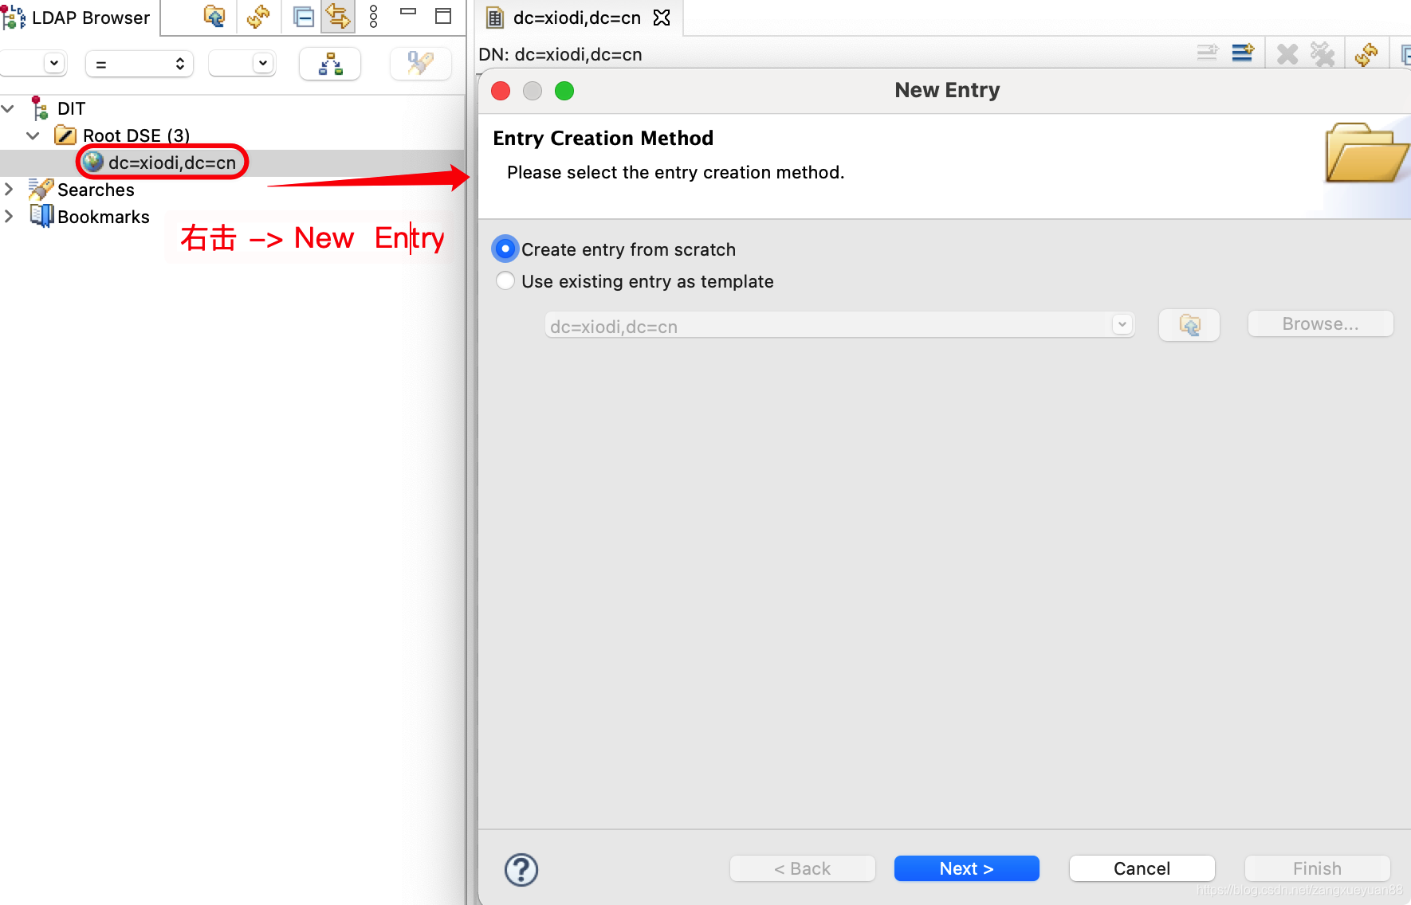Screen dimensions: 1411x905
Task: Cancel the New Entry wizard
Action: (1142, 868)
